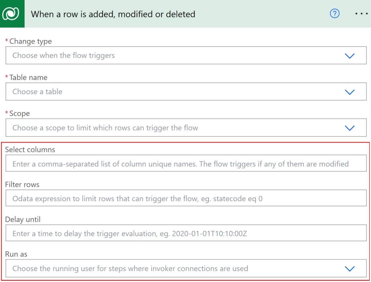Select the trigger header title text
This screenshot has height=282, width=371.
coord(113,14)
